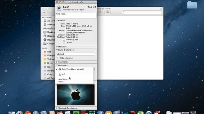Viewport: 204px width, 114px height.
Task: Click the Add Tags field
Action: tap(76, 15)
